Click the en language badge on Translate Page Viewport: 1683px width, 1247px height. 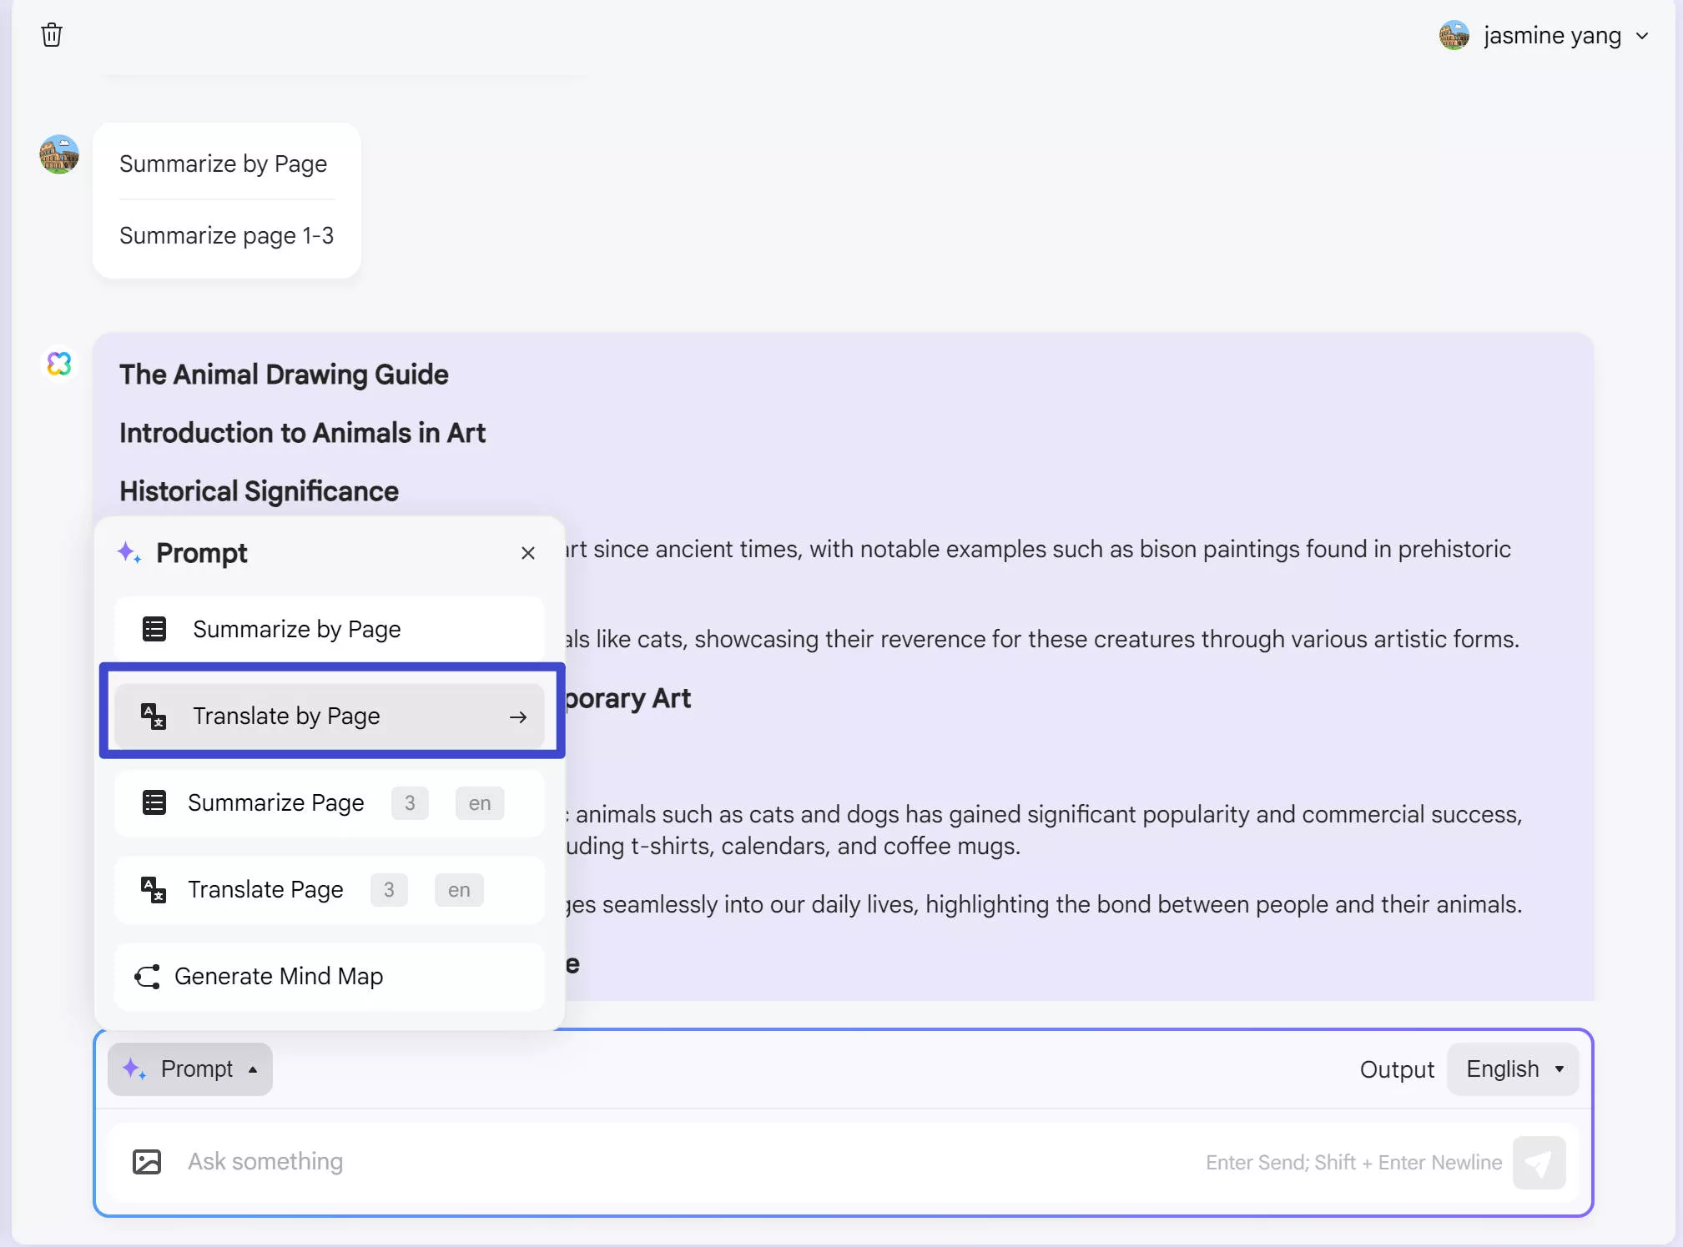coord(458,890)
